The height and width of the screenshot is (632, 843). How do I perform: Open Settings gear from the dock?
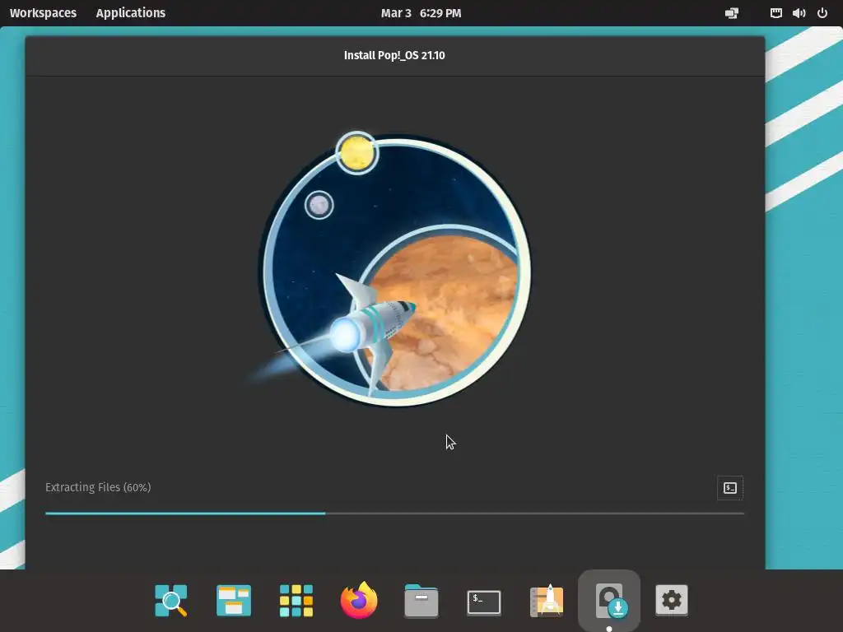pyautogui.click(x=672, y=600)
